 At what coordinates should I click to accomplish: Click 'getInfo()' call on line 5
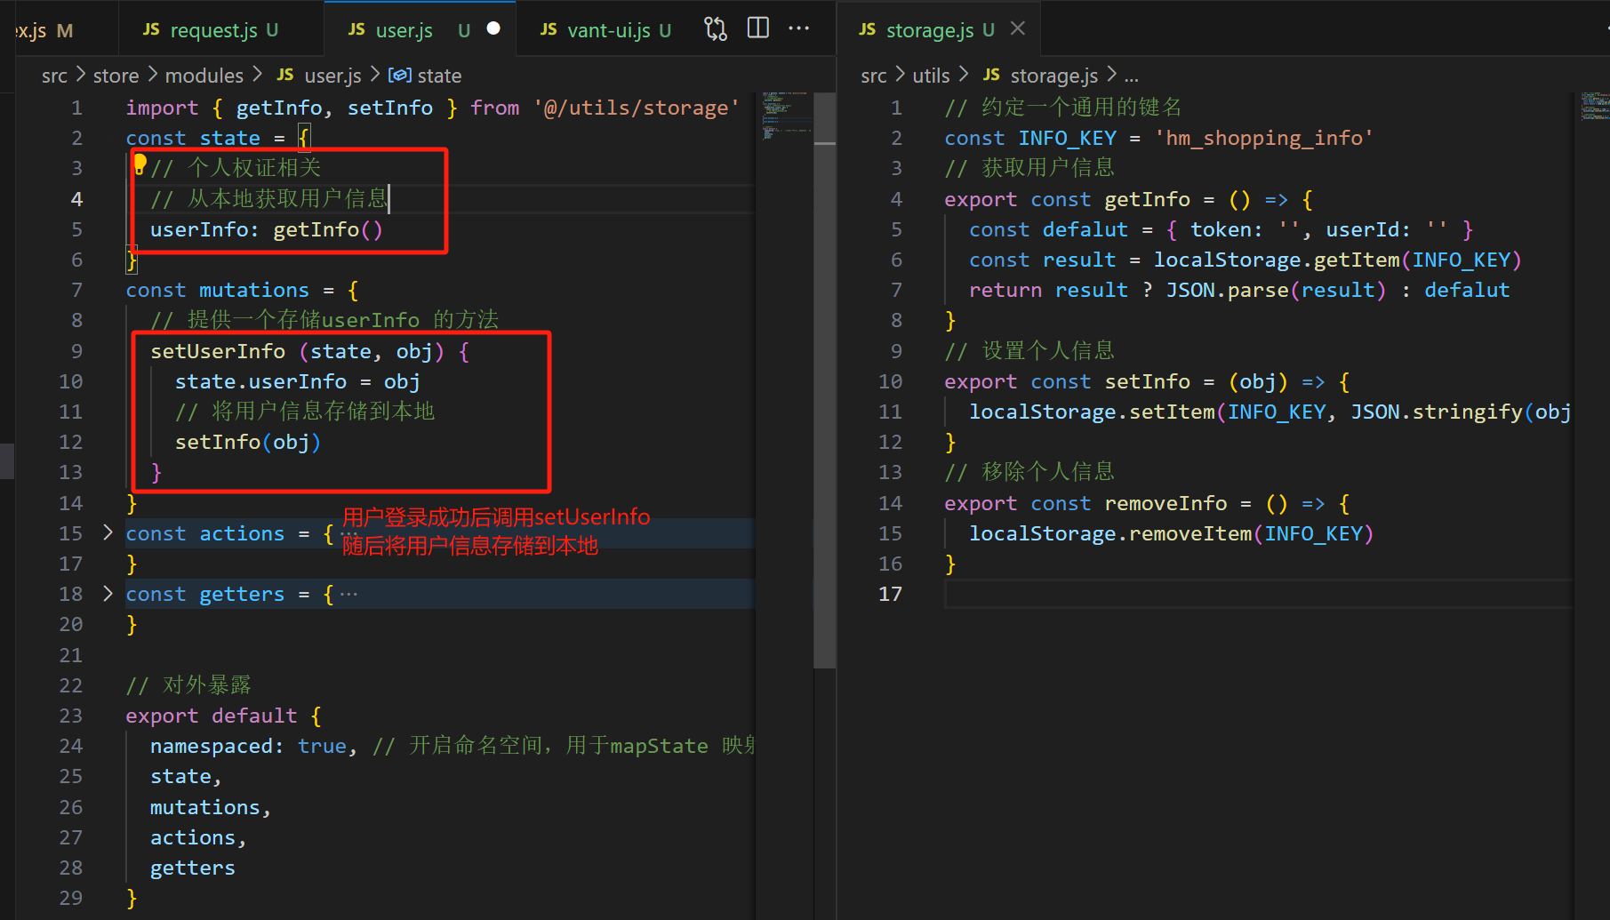[x=328, y=229]
